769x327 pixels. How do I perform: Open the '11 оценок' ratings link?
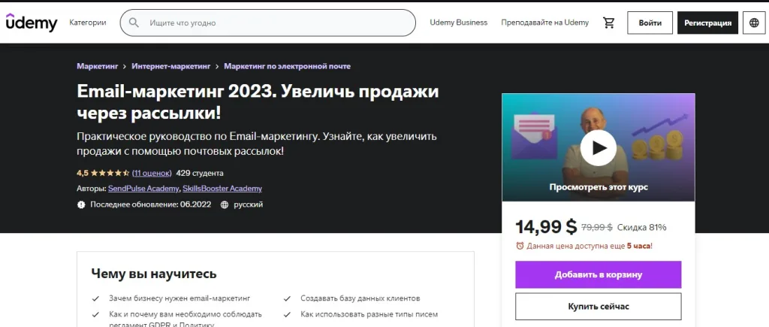tap(152, 173)
